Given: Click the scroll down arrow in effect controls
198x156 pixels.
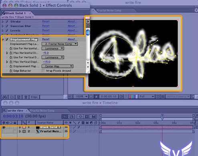Looking at the screenshot, I should pyautogui.click(x=88, y=67).
